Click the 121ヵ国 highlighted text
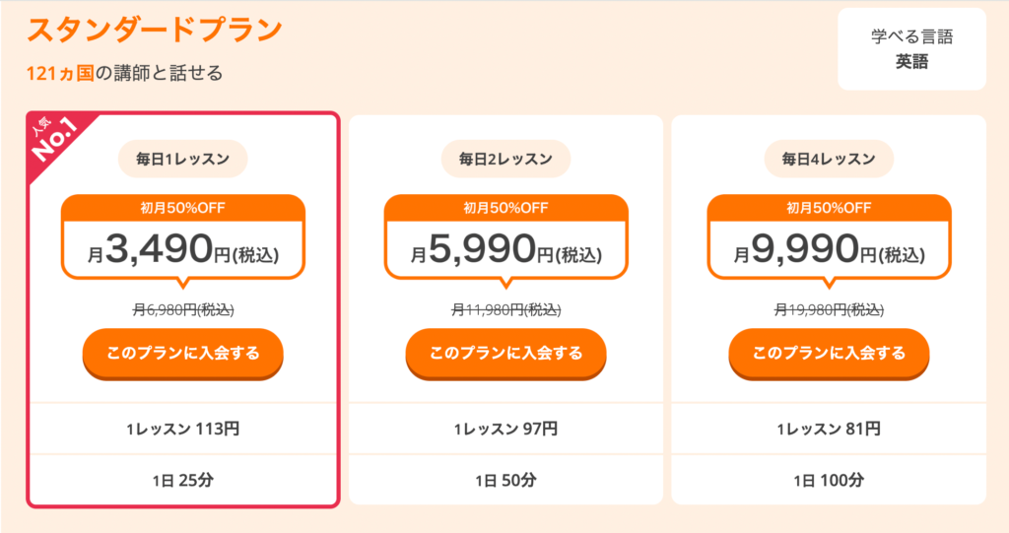Viewport: 1009px width, 533px height. tap(60, 73)
